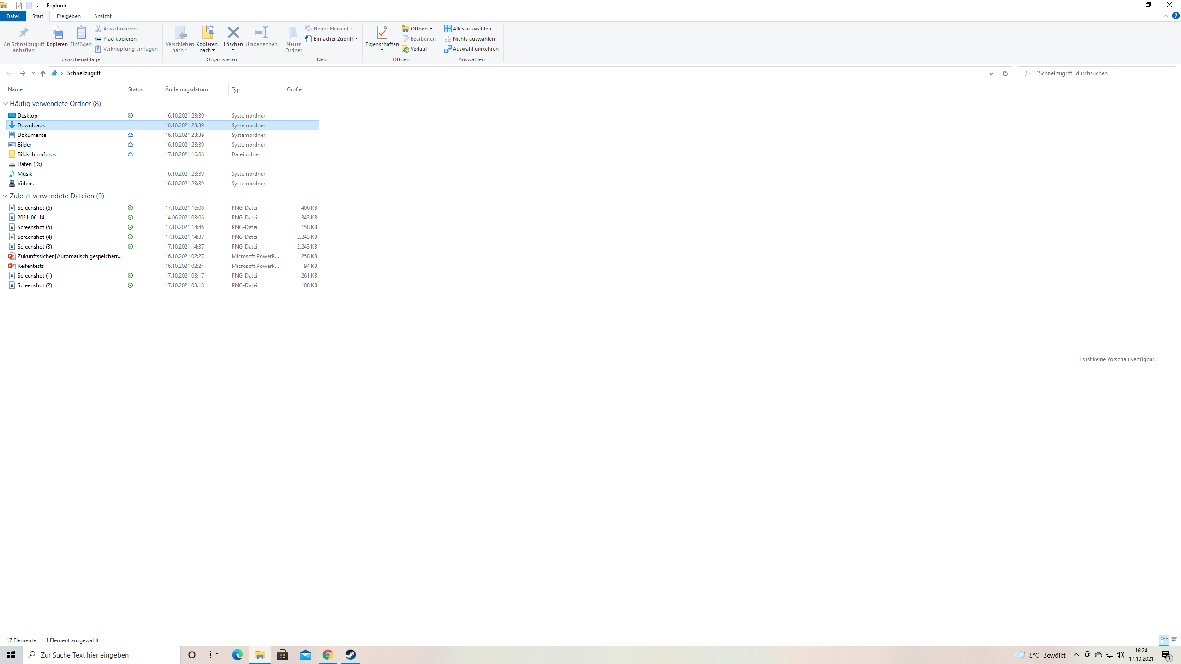Select the Reifentests PowerPoint file
The height and width of the screenshot is (664, 1181).
(30, 266)
